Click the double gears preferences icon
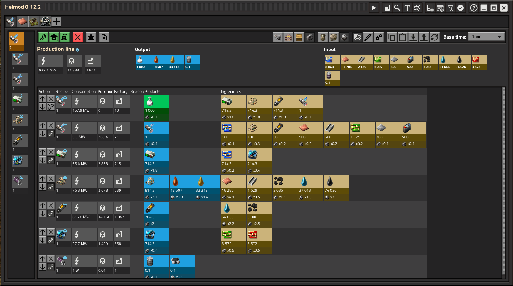Image resolution: width=513 pixels, height=286 pixels. tap(379, 37)
